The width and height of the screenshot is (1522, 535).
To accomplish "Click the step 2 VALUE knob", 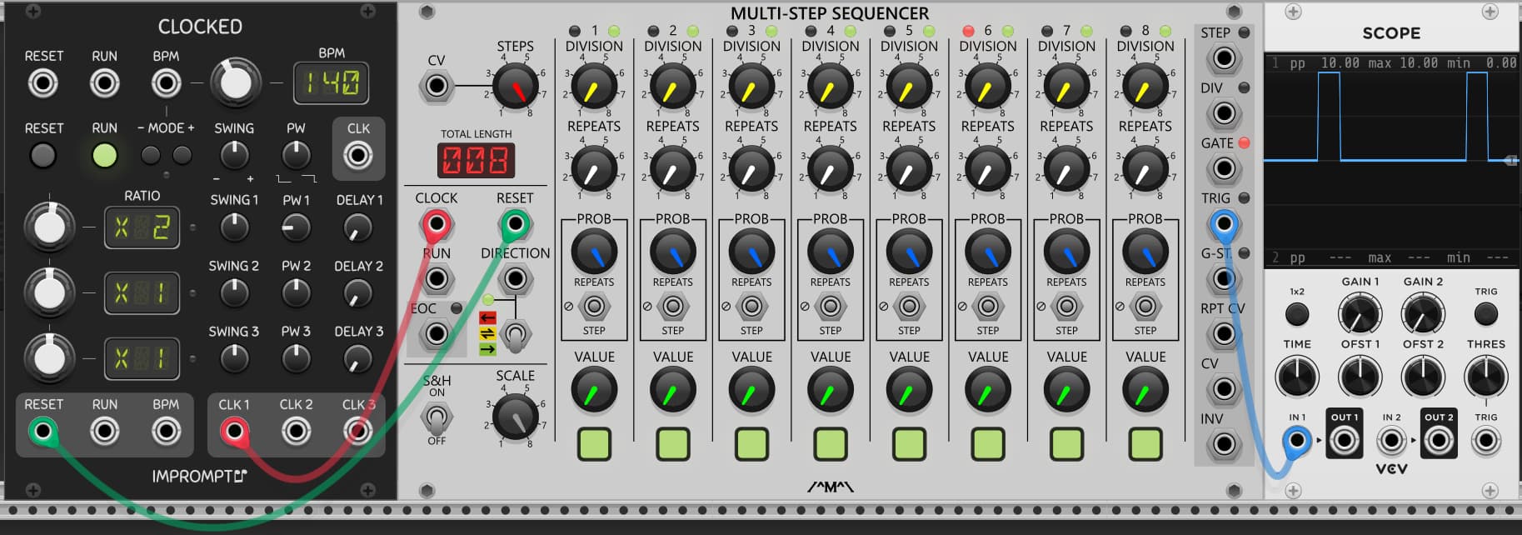I will click(673, 390).
